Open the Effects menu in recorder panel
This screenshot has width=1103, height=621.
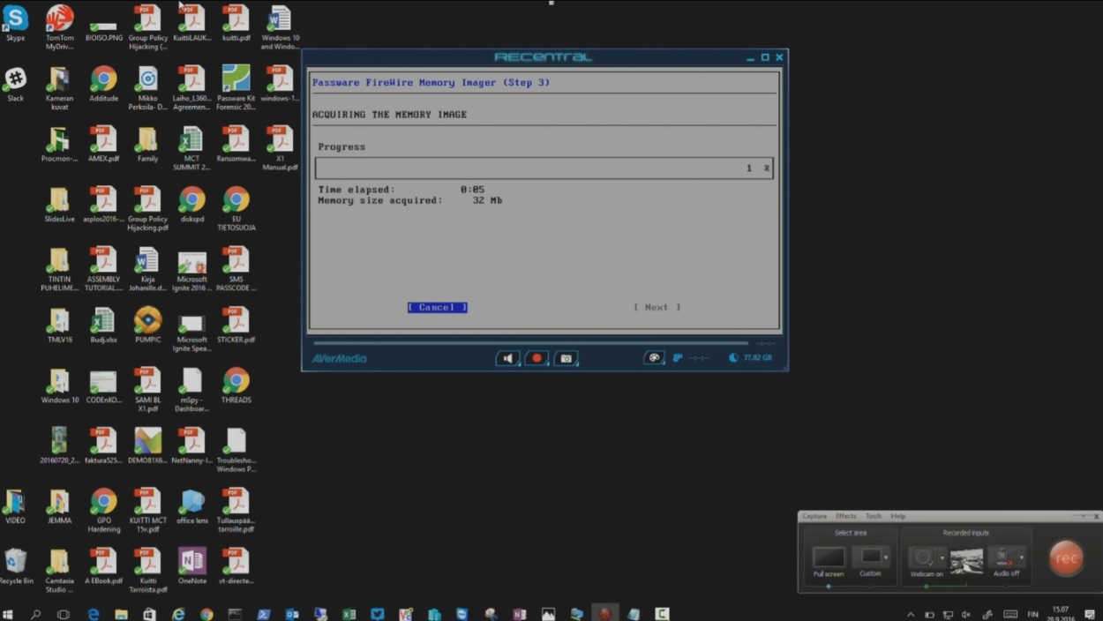(x=846, y=516)
